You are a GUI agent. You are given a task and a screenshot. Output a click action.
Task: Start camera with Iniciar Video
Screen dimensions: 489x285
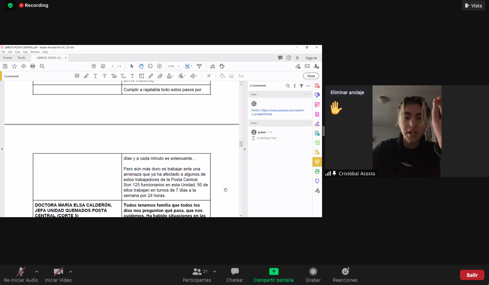click(x=58, y=275)
